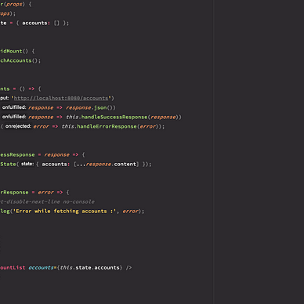Click the 'Error while fetching accounts :' string
The image size is (304, 304).
tap(64, 211)
